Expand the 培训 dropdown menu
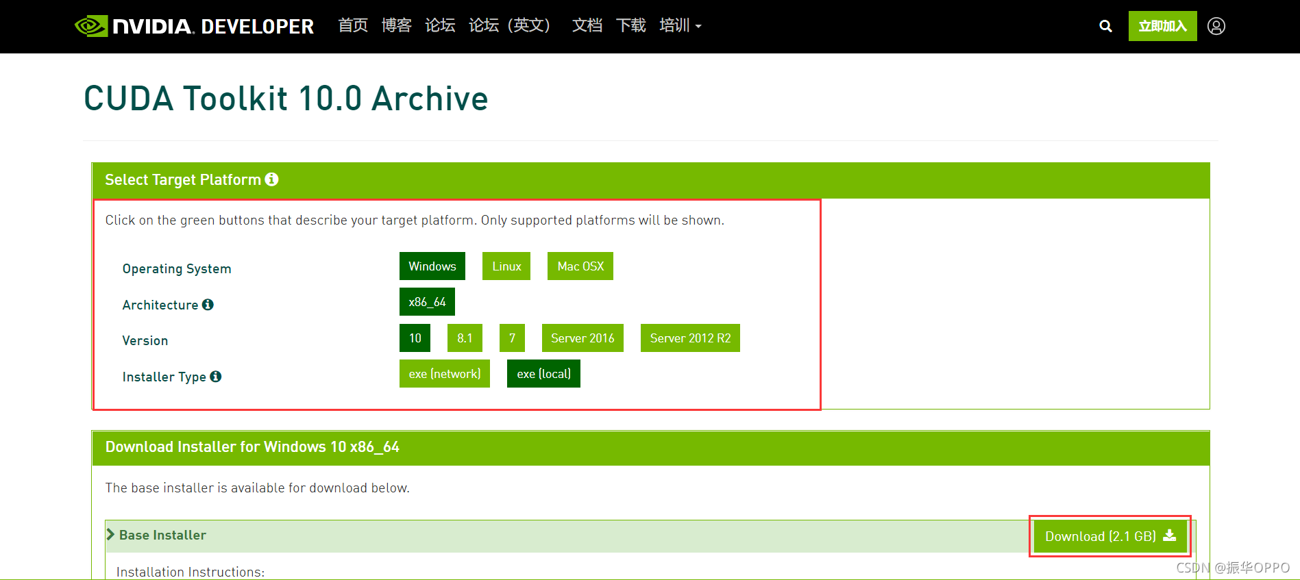1300x580 pixels. 680,26
